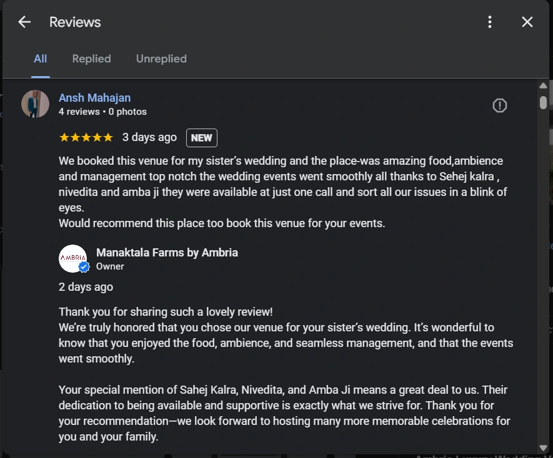Click the "2 days ago" owner reply timestamp
553x458 pixels.
coord(86,287)
